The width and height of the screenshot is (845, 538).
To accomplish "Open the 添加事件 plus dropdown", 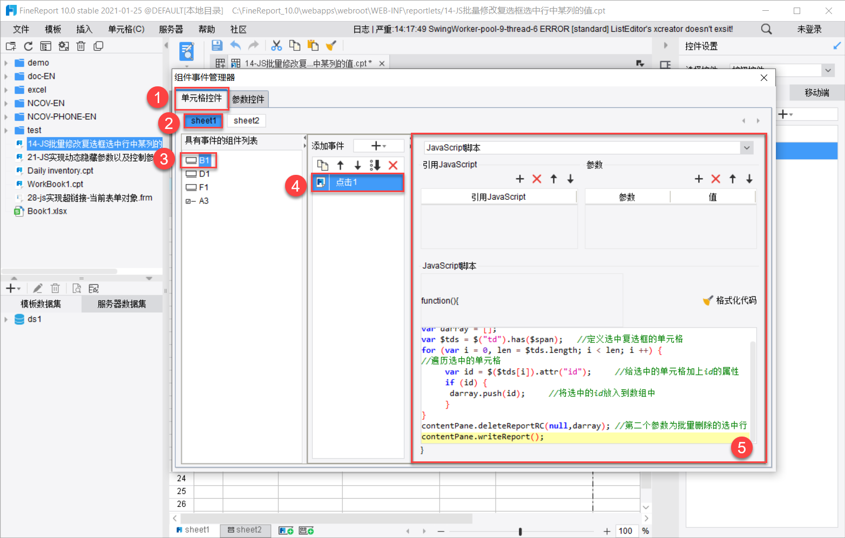I will pos(378,146).
